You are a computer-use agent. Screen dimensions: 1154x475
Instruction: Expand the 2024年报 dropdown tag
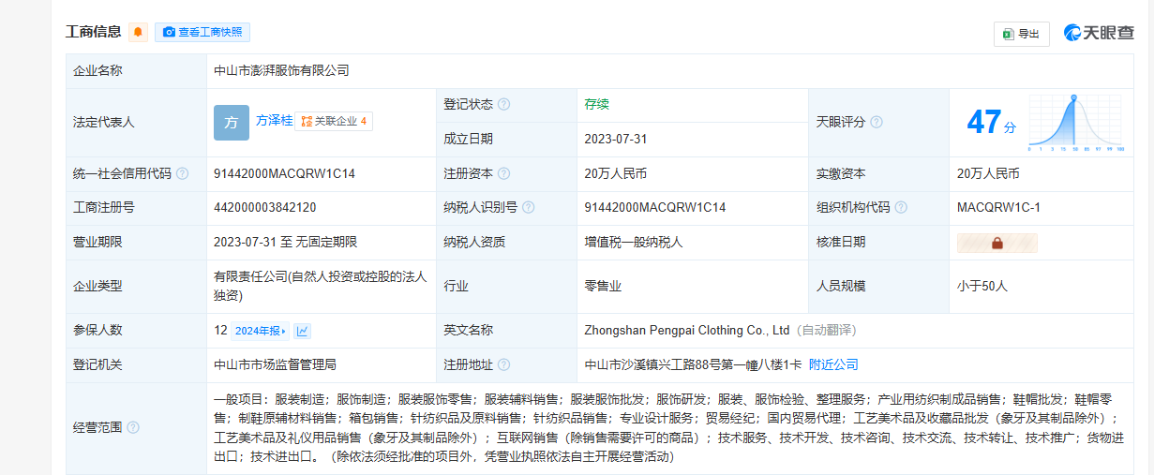coord(261,331)
